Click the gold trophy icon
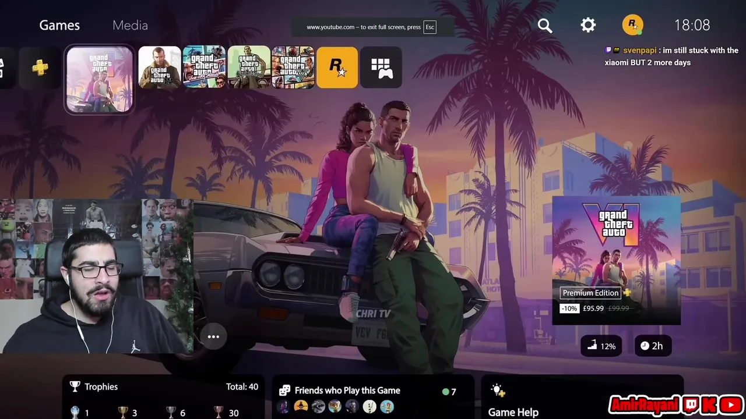Screen dimensions: 746x419 pyautogui.click(x=123, y=413)
